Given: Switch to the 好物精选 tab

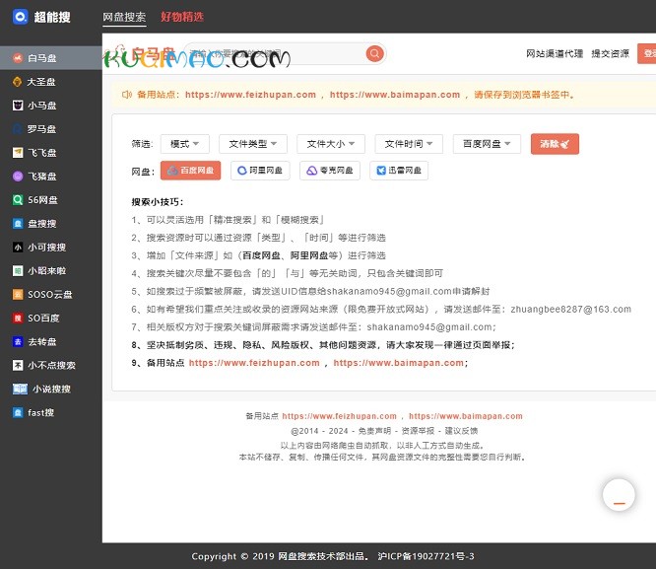Looking at the screenshot, I should [x=182, y=17].
